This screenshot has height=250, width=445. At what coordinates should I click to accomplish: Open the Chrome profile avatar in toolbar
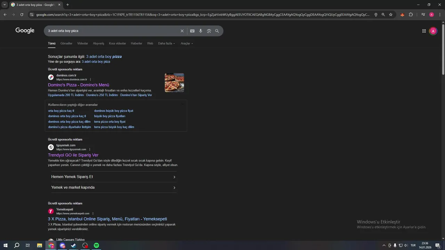pyautogui.click(x=431, y=15)
